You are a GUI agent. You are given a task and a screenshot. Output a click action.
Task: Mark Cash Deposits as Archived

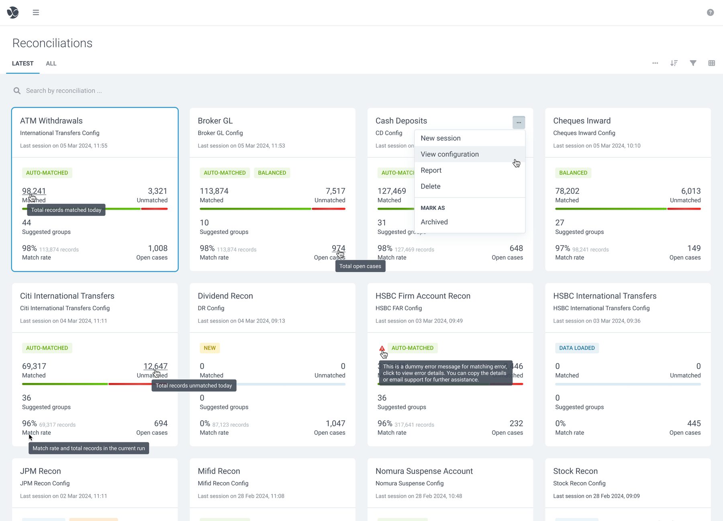470,222
